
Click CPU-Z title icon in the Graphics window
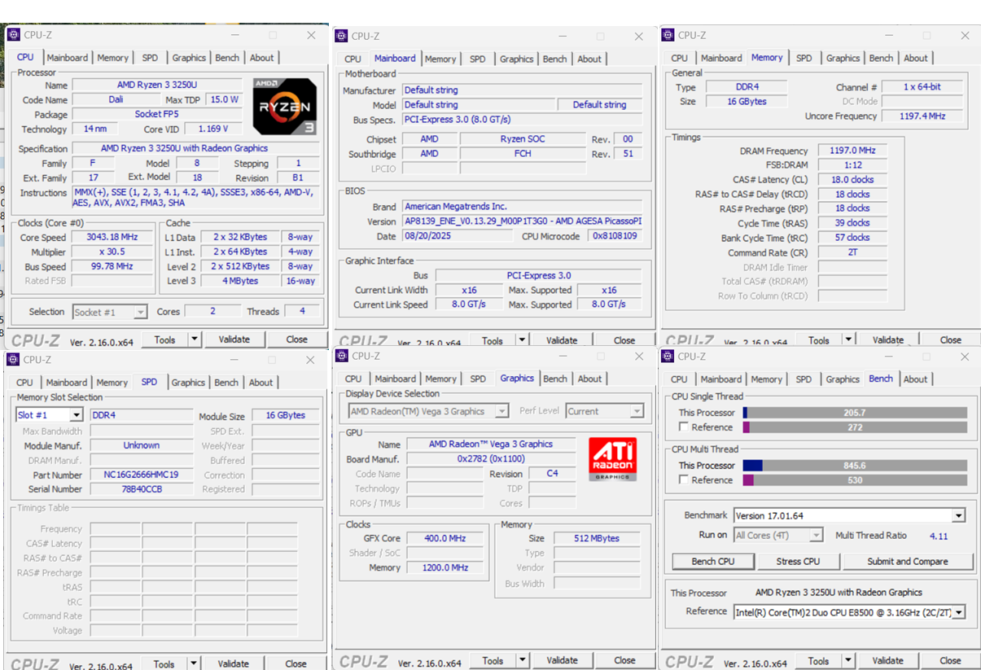[341, 356]
